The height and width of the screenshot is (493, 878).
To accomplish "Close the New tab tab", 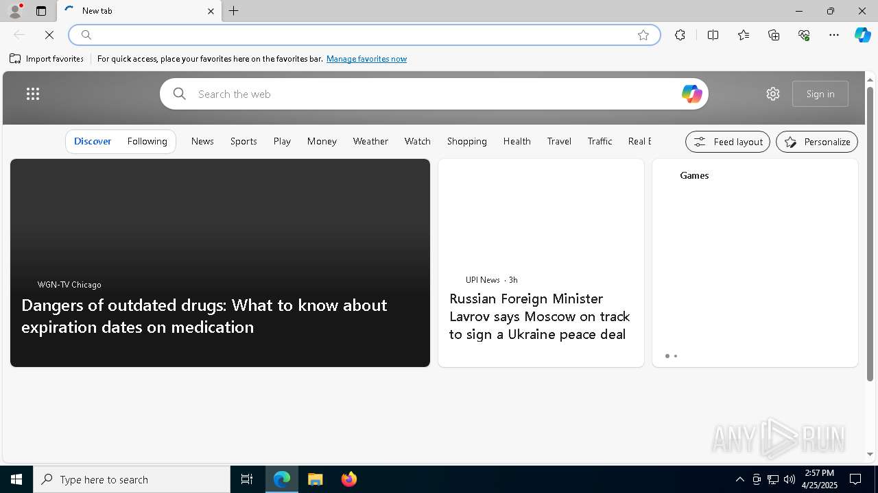I will pyautogui.click(x=211, y=11).
